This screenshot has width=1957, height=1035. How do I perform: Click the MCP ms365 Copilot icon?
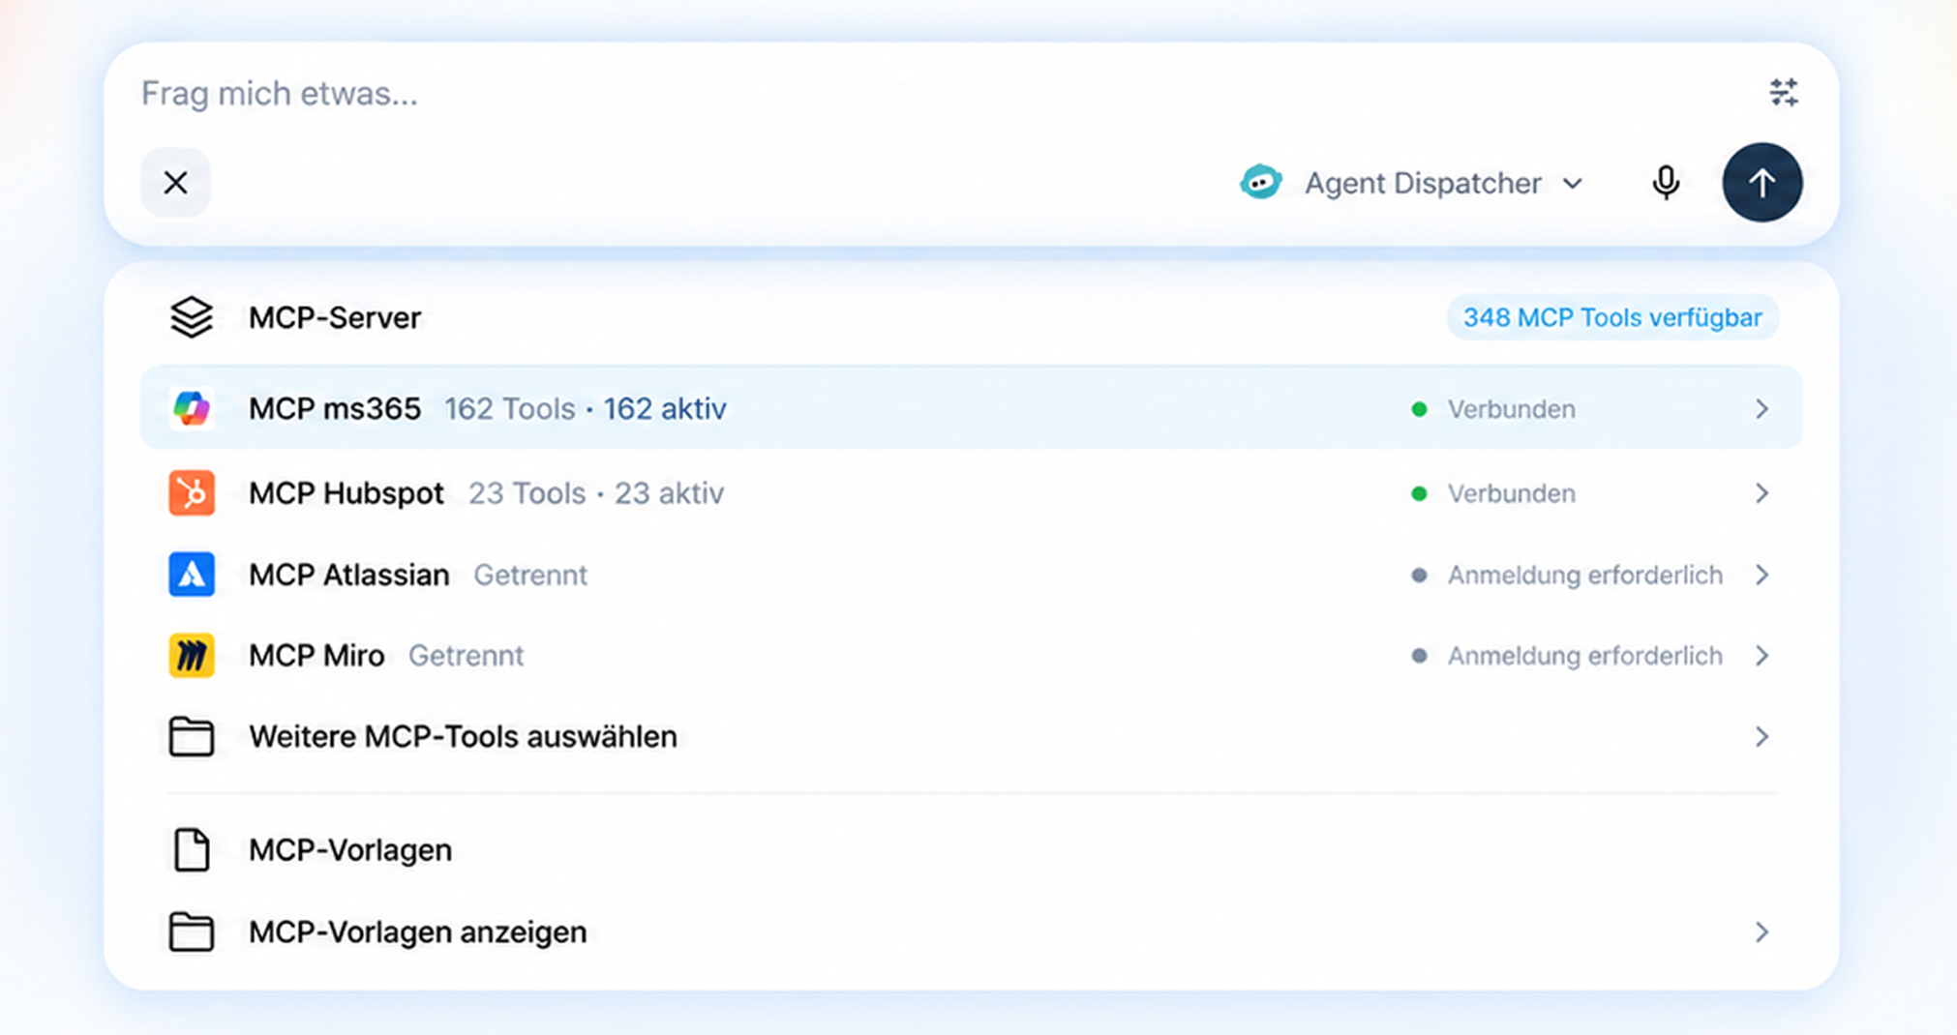(x=192, y=409)
